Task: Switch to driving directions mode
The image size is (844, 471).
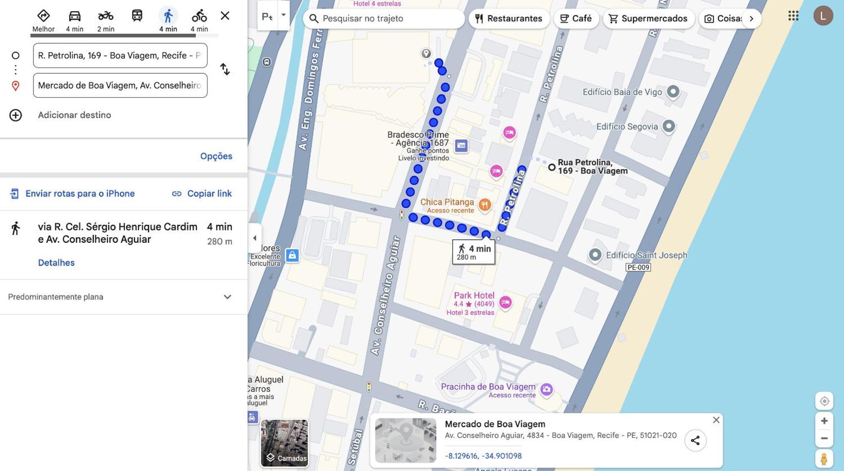Action: point(75,21)
